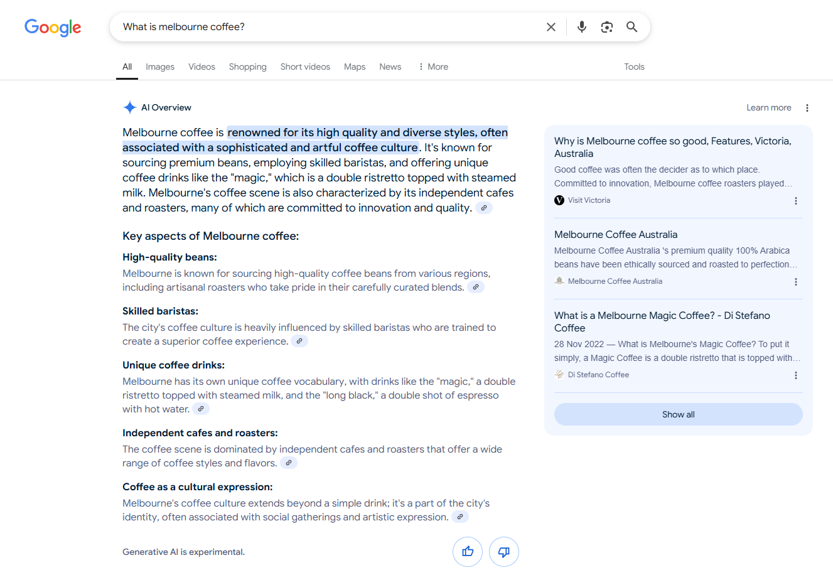Click the Melbourne Coffee Australia favicon
The width and height of the screenshot is (833, 575).
pyautogui.click(x=559, y=281)
